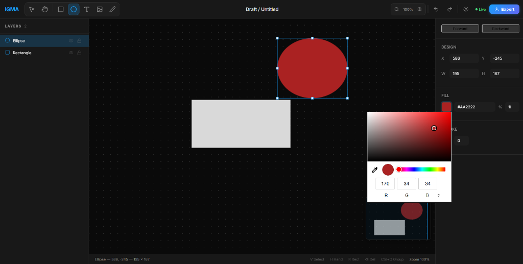
Task: Click the IGMA logo
Action: [x=12, y=9]
